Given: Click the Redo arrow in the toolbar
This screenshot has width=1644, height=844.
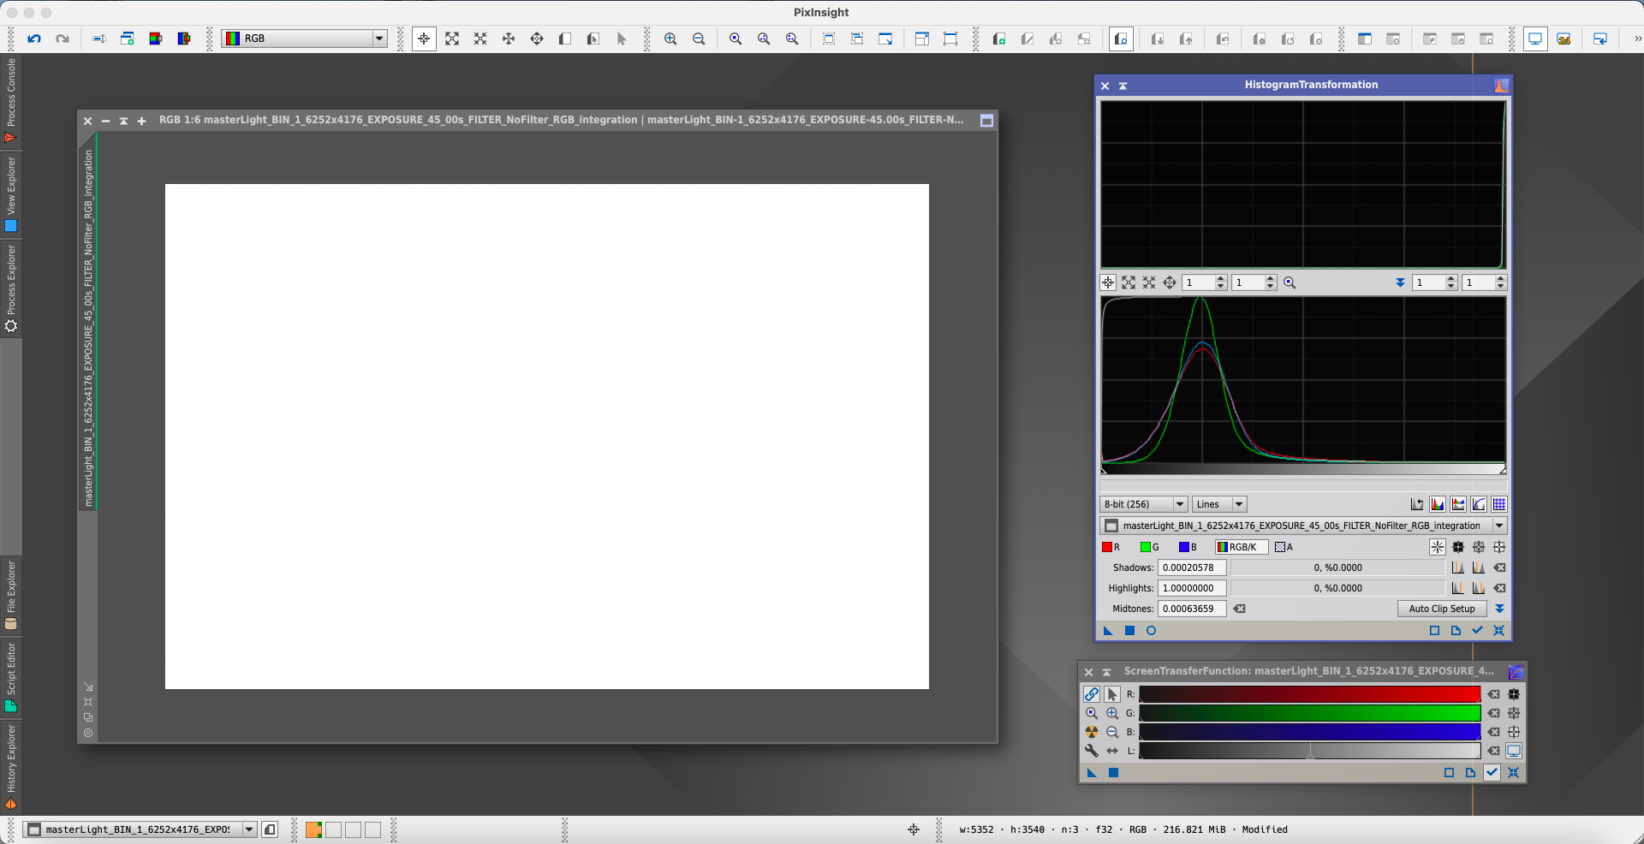Looking at the screenshot, I should [63, 39].
